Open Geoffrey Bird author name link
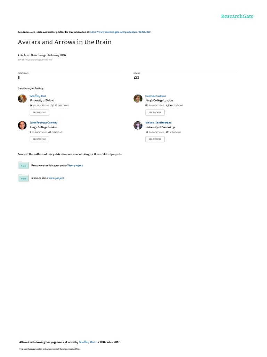 click(38, 96)
